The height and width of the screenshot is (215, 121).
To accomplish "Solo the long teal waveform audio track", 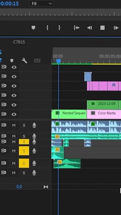I will click(24, 136).
